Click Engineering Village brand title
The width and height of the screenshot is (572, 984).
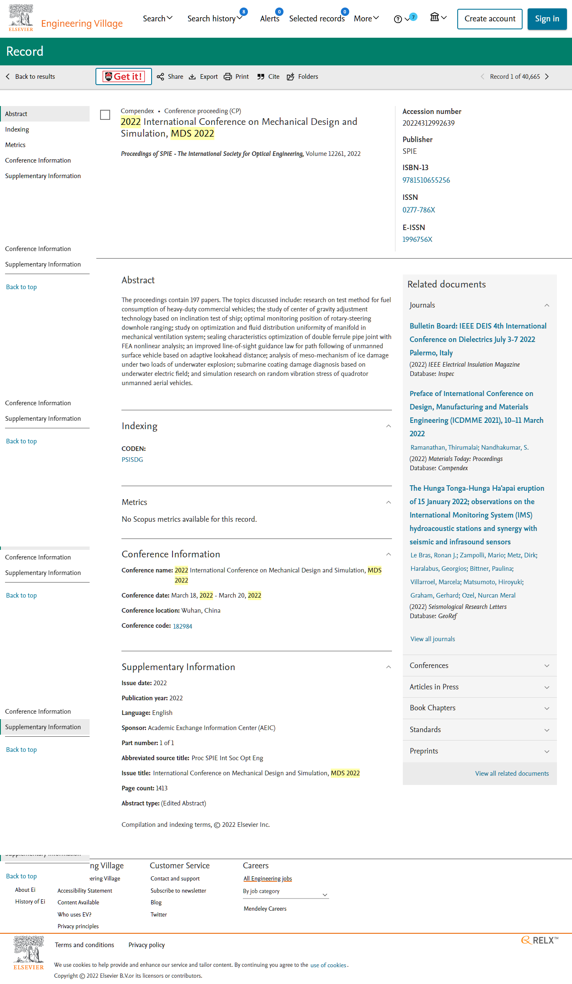(x=82, y=23)
